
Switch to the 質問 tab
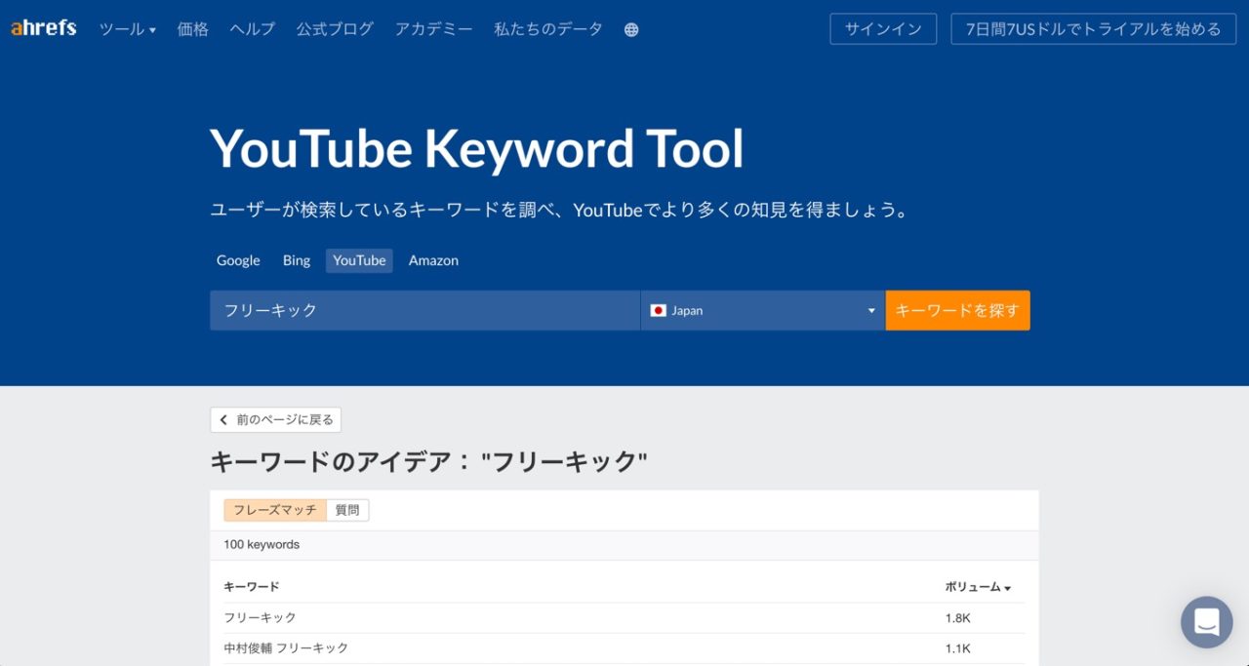[346, 509]
